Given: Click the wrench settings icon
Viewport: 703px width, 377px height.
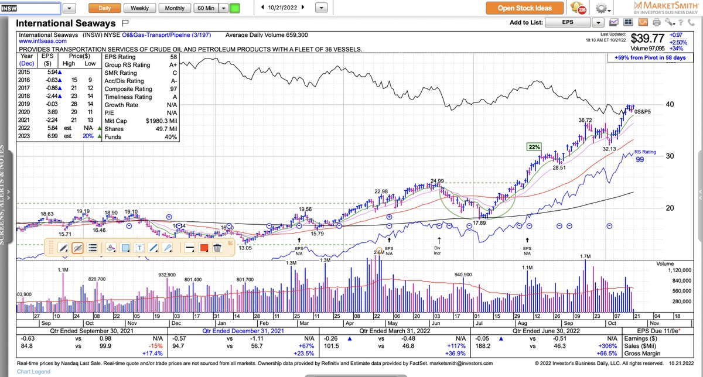Looking at the screenshot, I should (669, 22).
